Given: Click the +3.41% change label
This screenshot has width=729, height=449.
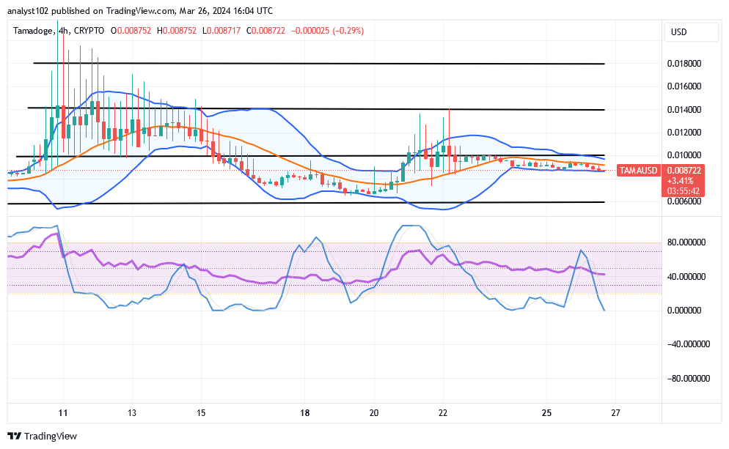Looking at the screenshot, I should (680, 181).
